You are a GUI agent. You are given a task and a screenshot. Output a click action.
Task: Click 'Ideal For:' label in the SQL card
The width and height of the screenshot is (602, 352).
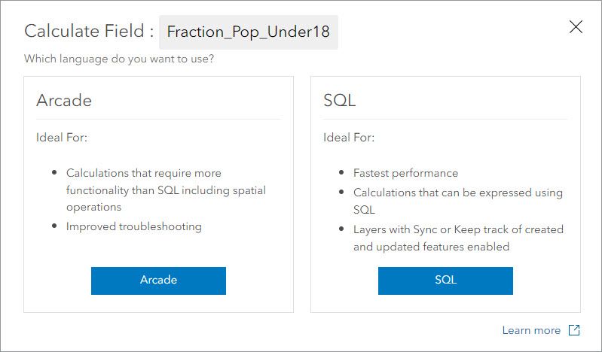(349, 138)
